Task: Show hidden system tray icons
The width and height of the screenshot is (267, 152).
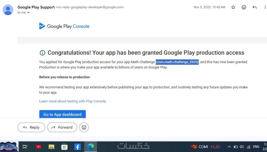Action: click(229, 147)
